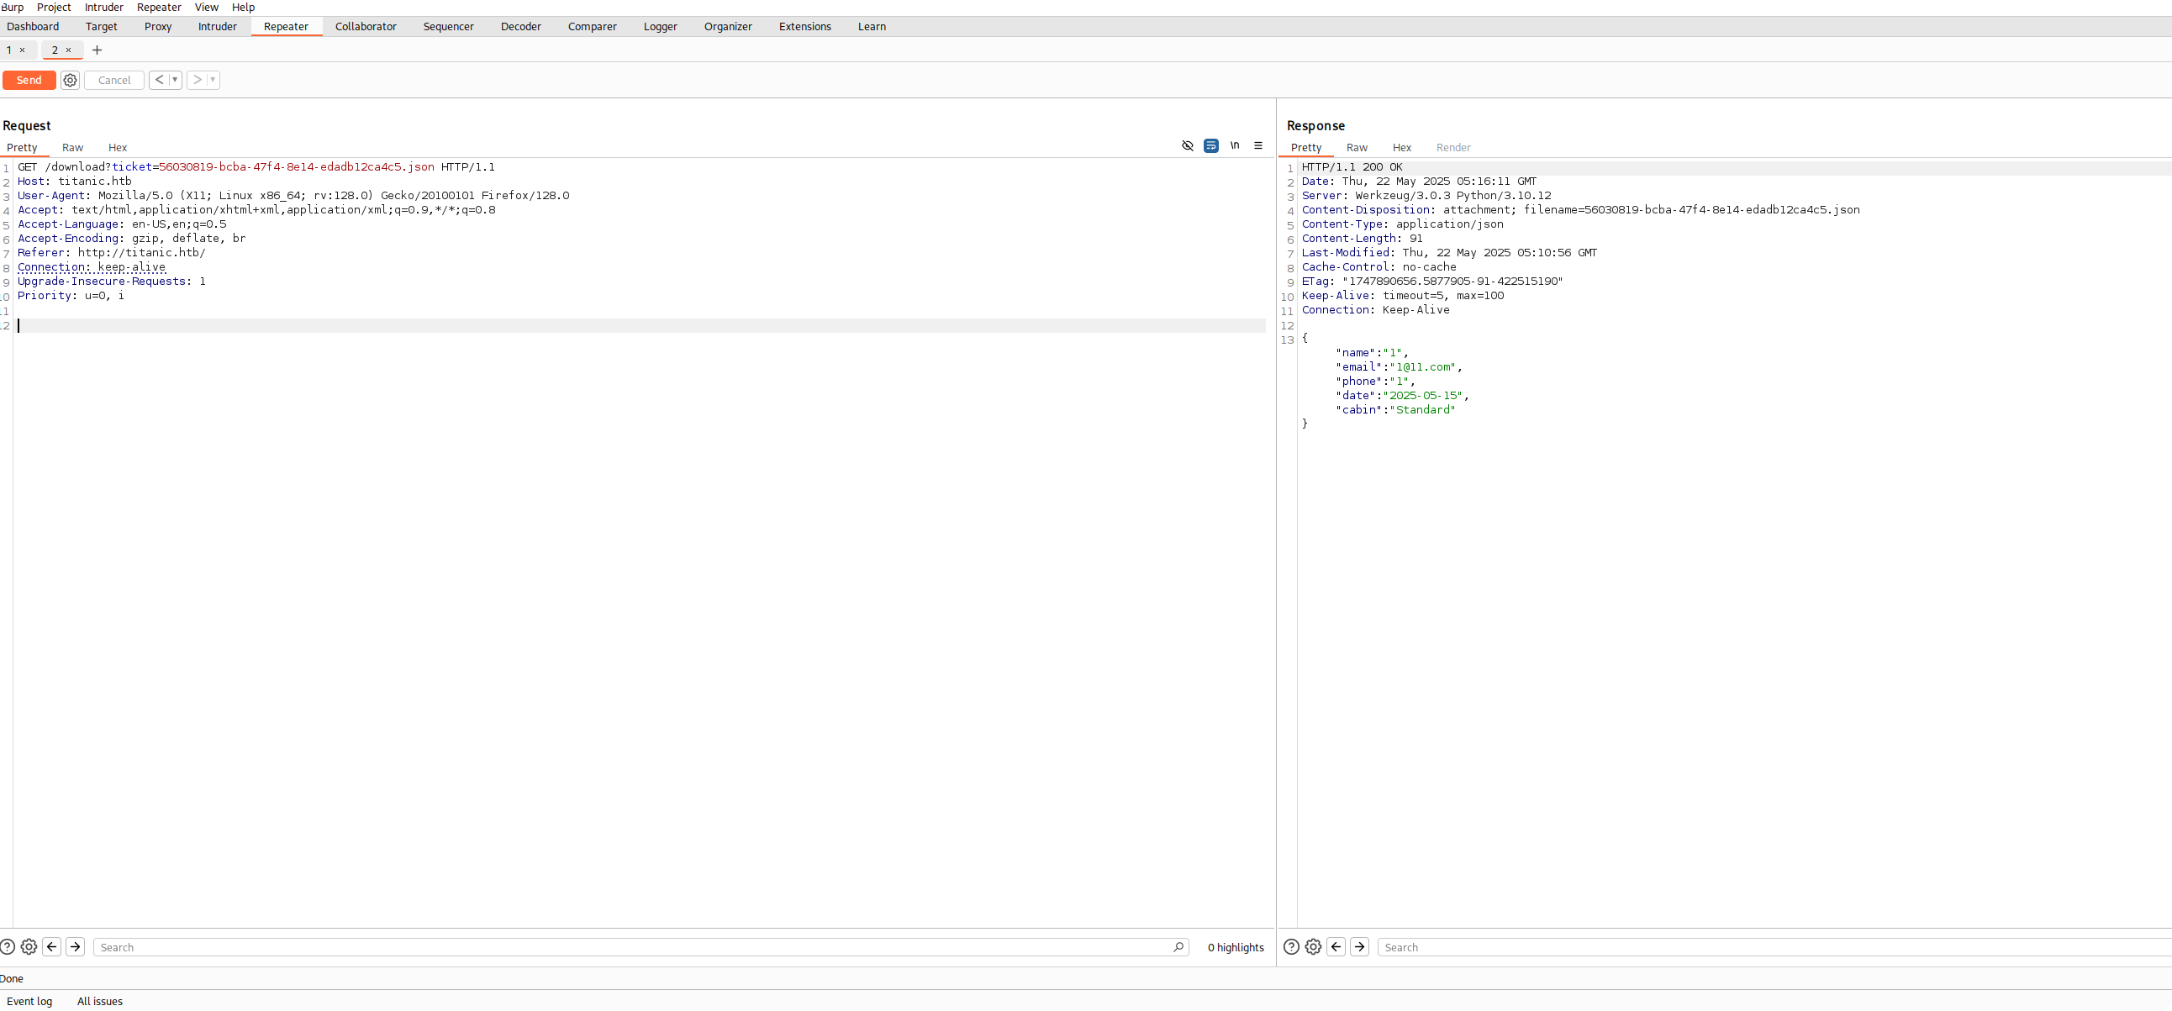Close Repeater tab 1
The height and width of the screenshot is (1011, 2172).
click(23, 50)
